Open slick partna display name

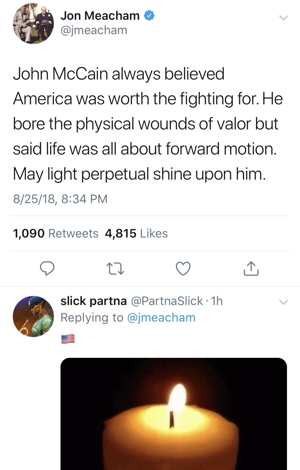pyautogui.click(x=94, y=301)
